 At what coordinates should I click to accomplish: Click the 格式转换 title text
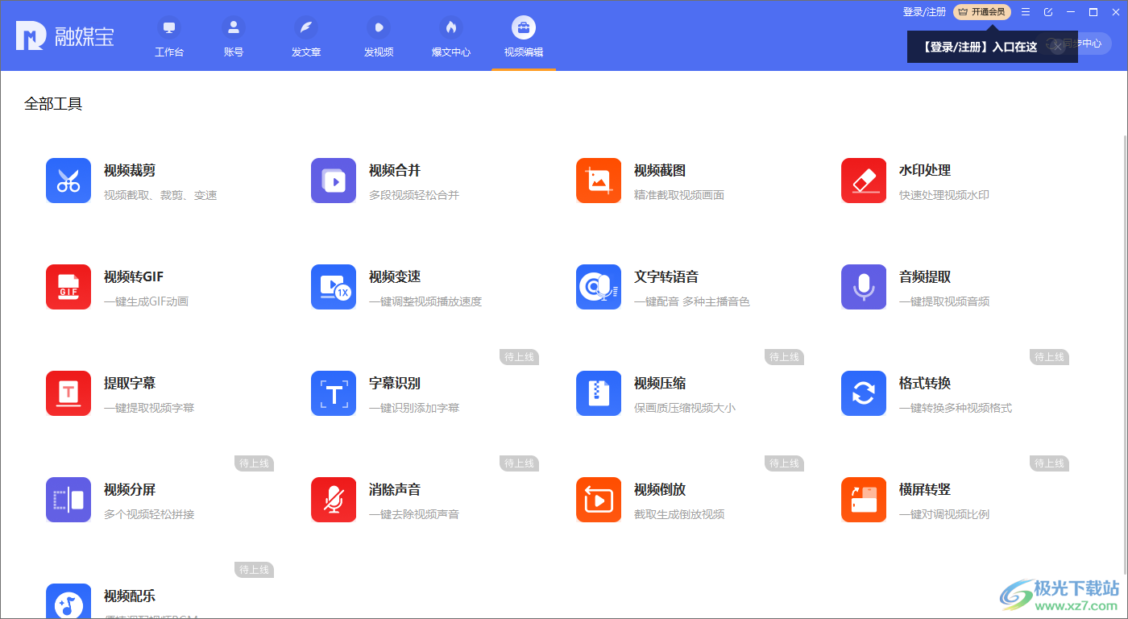(925, 384)
